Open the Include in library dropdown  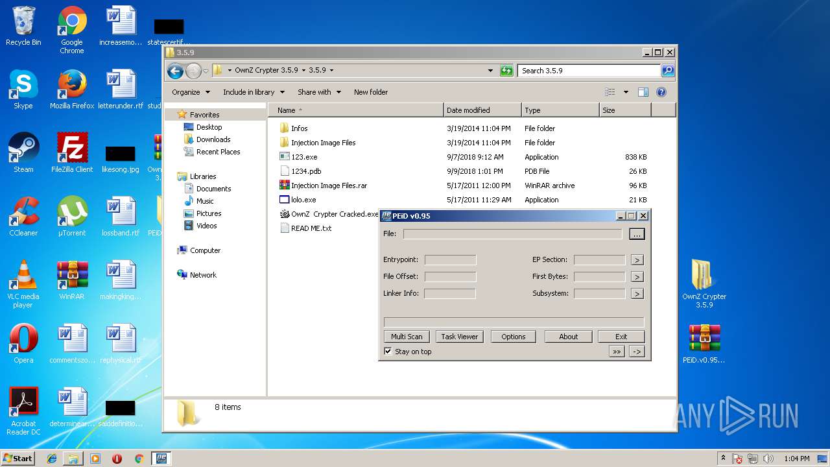pyautogui.click(x=254, y=92)
